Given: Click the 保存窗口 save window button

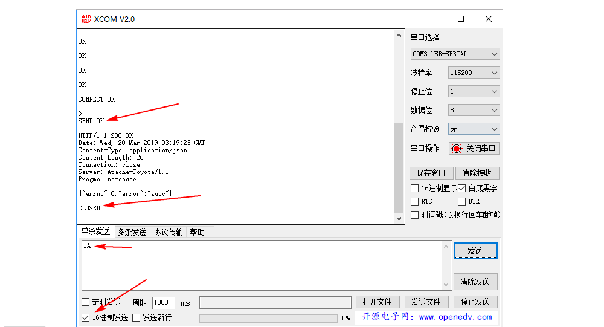Looking at the screenshot, I should [x=431, y=173].
